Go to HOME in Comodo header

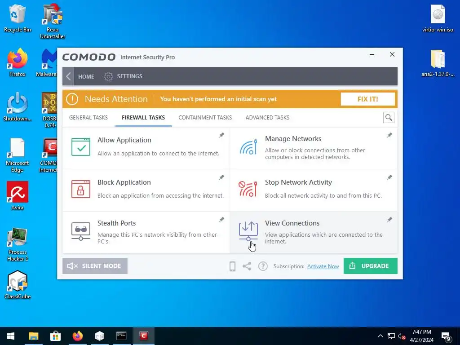[x=86, y=76]
